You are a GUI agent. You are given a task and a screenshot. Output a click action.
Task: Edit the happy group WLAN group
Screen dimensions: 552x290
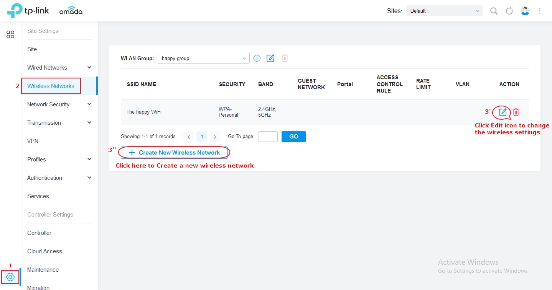click(x=270, y=58)
